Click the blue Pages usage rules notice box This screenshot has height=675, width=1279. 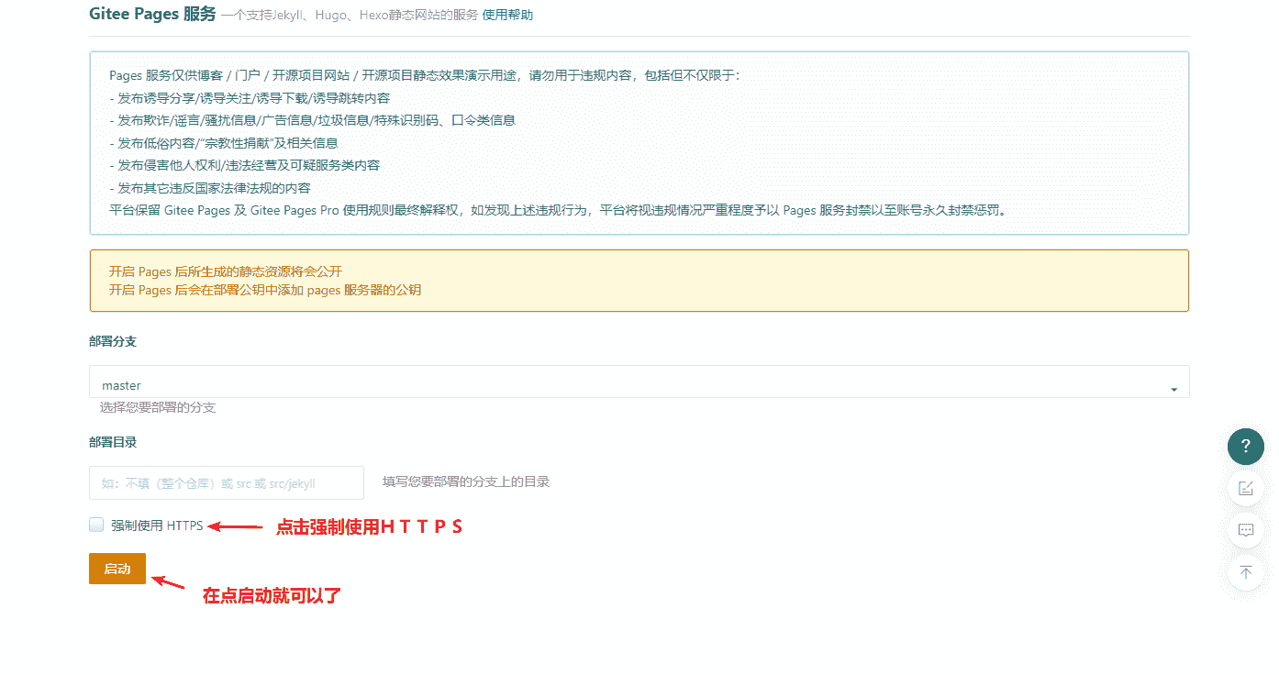(639, 143)
